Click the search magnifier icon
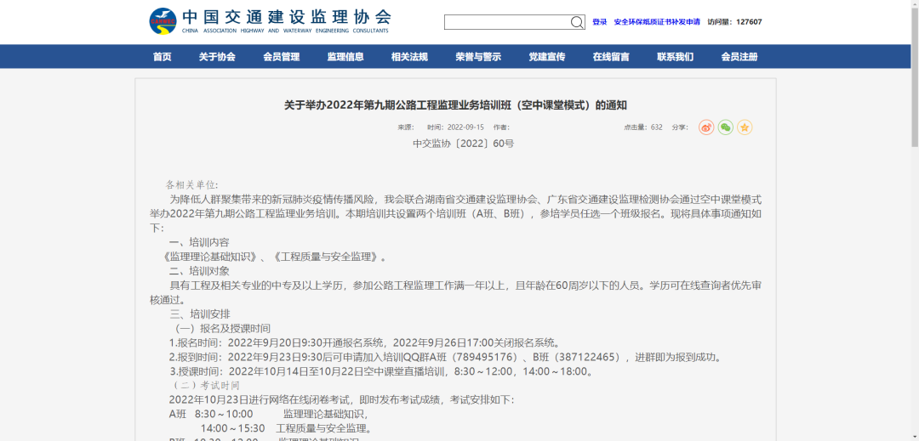 [577, 22]
